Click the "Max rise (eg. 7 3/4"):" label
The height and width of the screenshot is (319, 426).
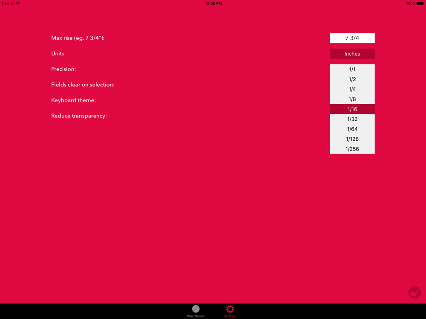coord(78,38)
